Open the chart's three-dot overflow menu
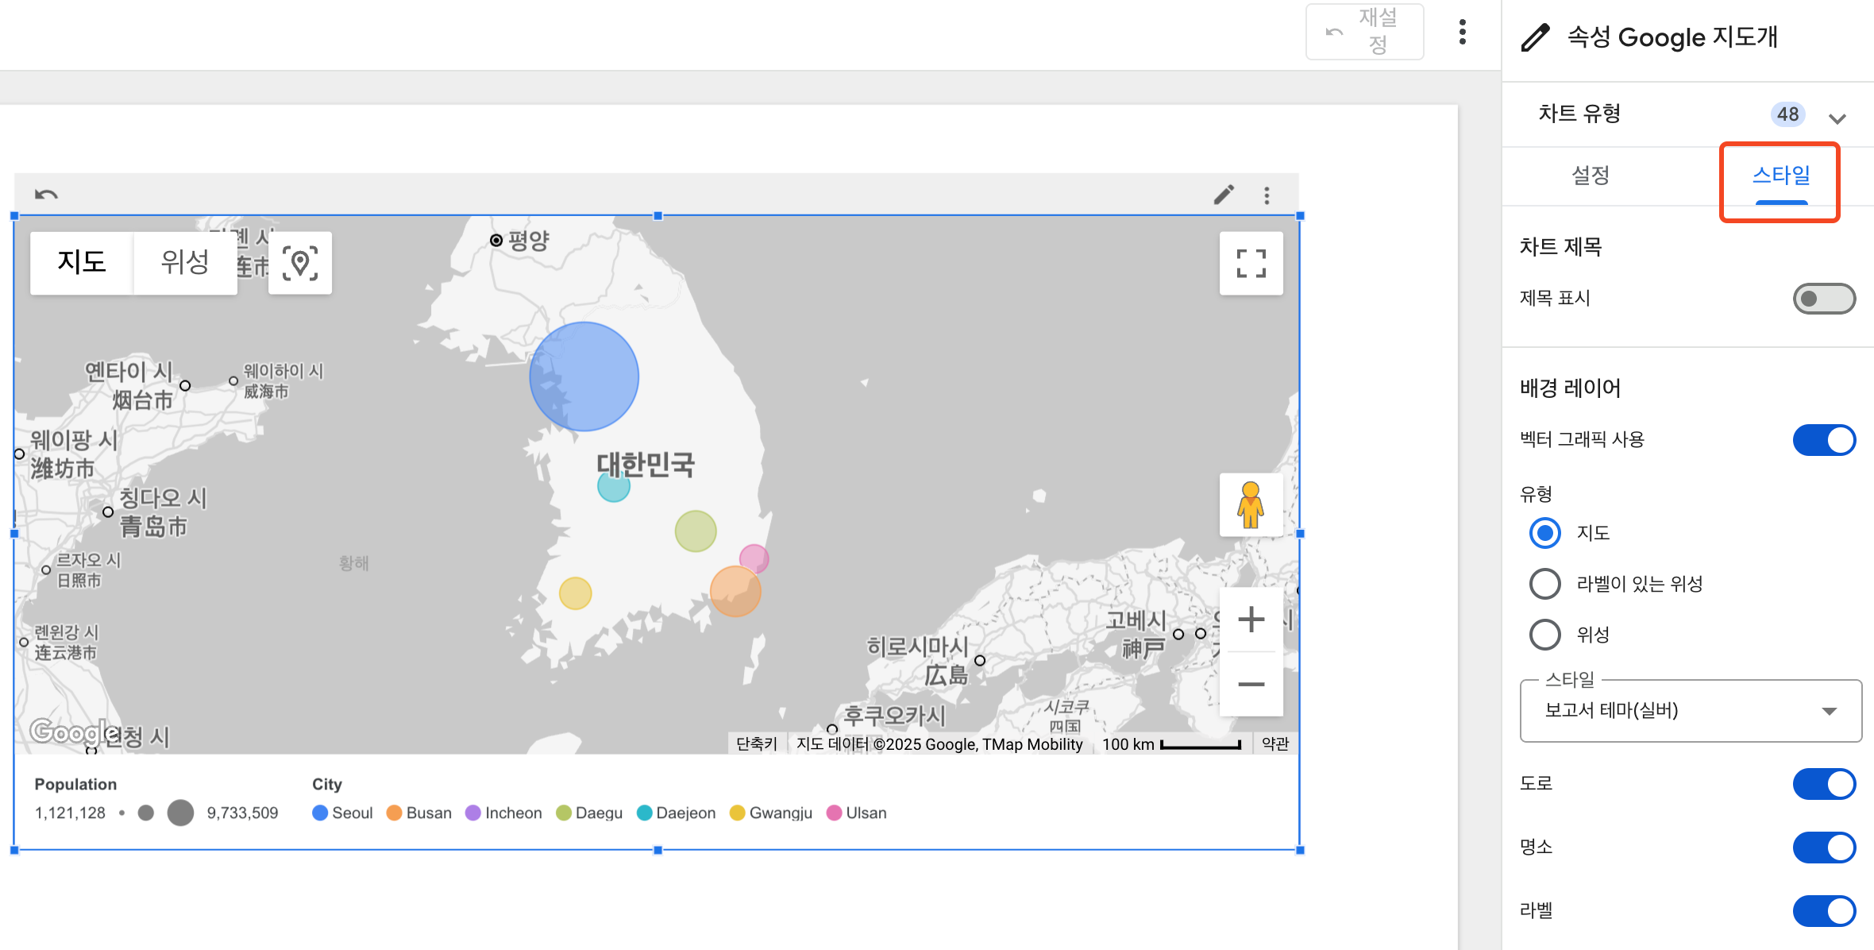This screenshot has width=1874, height=950. coord(1267,195)
